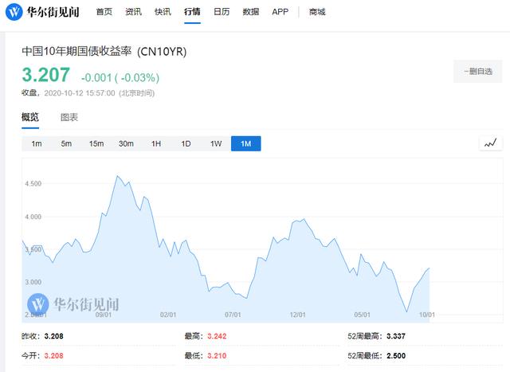The image size is (510, 372).
Task: Choose the 15m chart interval
Action: coord(96,143)
